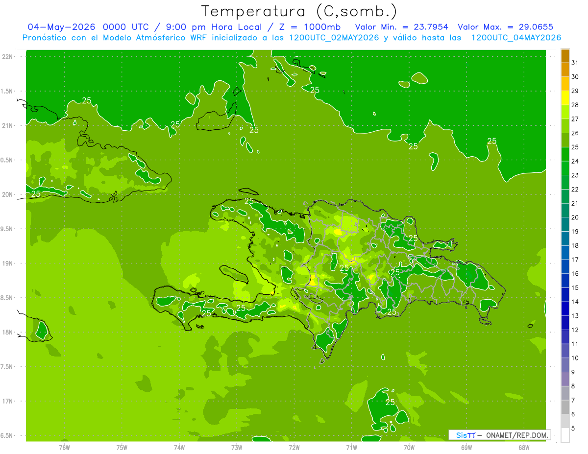Select the gray 7 degree colorbar swatch

[565, 393]
